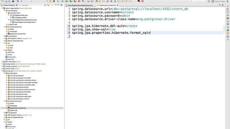Minimize the editor area

[220, 5]
